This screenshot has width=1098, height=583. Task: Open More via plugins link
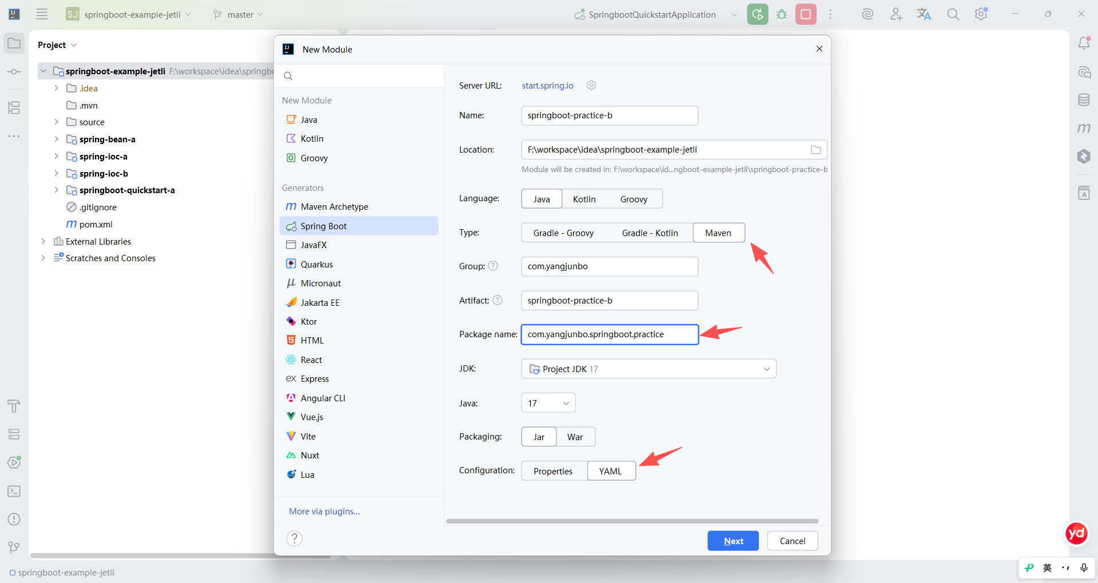click(x=324, y=511)
